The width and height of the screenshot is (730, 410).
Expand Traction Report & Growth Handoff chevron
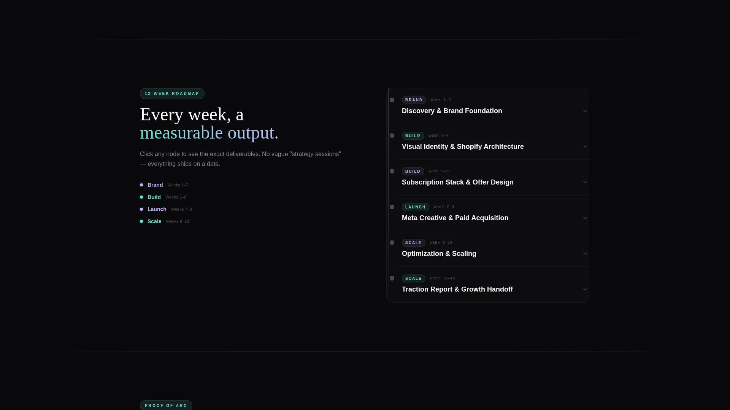[585, 289]
